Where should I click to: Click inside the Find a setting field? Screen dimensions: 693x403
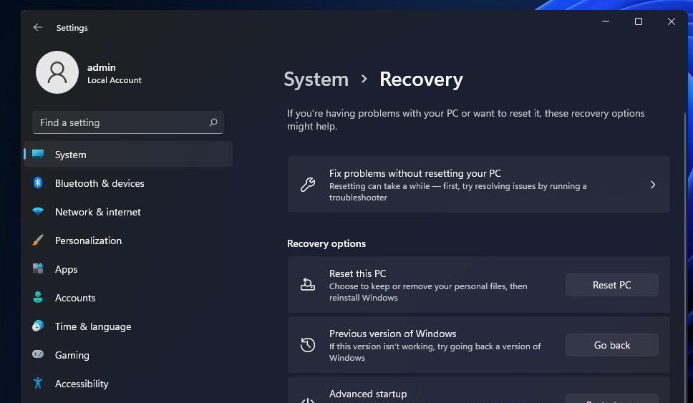click(128, 122)
